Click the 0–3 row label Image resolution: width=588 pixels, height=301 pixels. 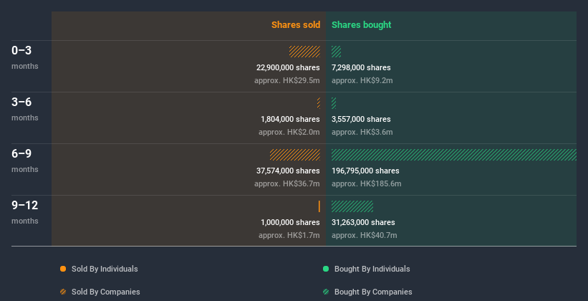tap(21, 50)
